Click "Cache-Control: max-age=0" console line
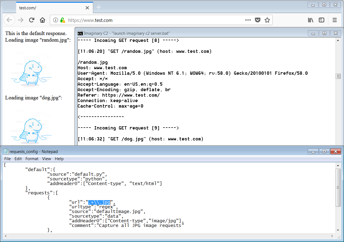This screenshot has width=344, height=242. pos(110,106)
